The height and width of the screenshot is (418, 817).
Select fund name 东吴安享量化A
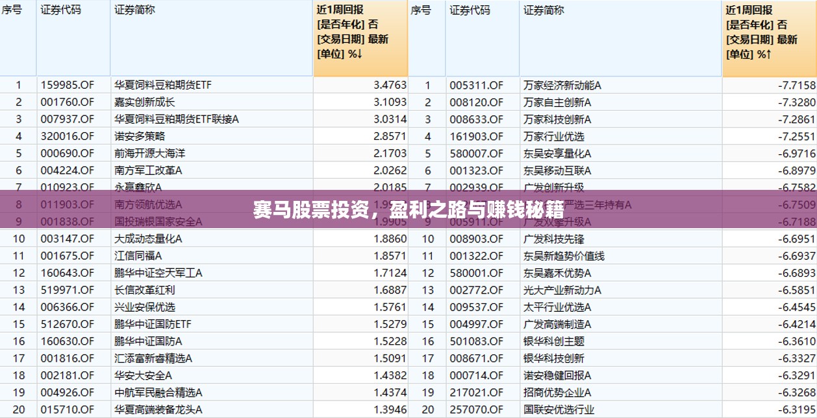pyautogui.click(x=557, y=154)
